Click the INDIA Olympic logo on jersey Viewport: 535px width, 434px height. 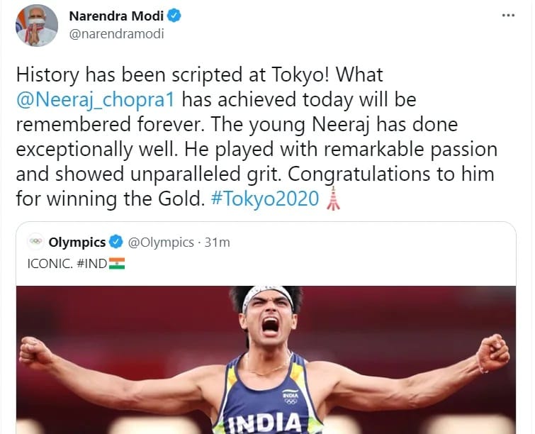(291, 397)
